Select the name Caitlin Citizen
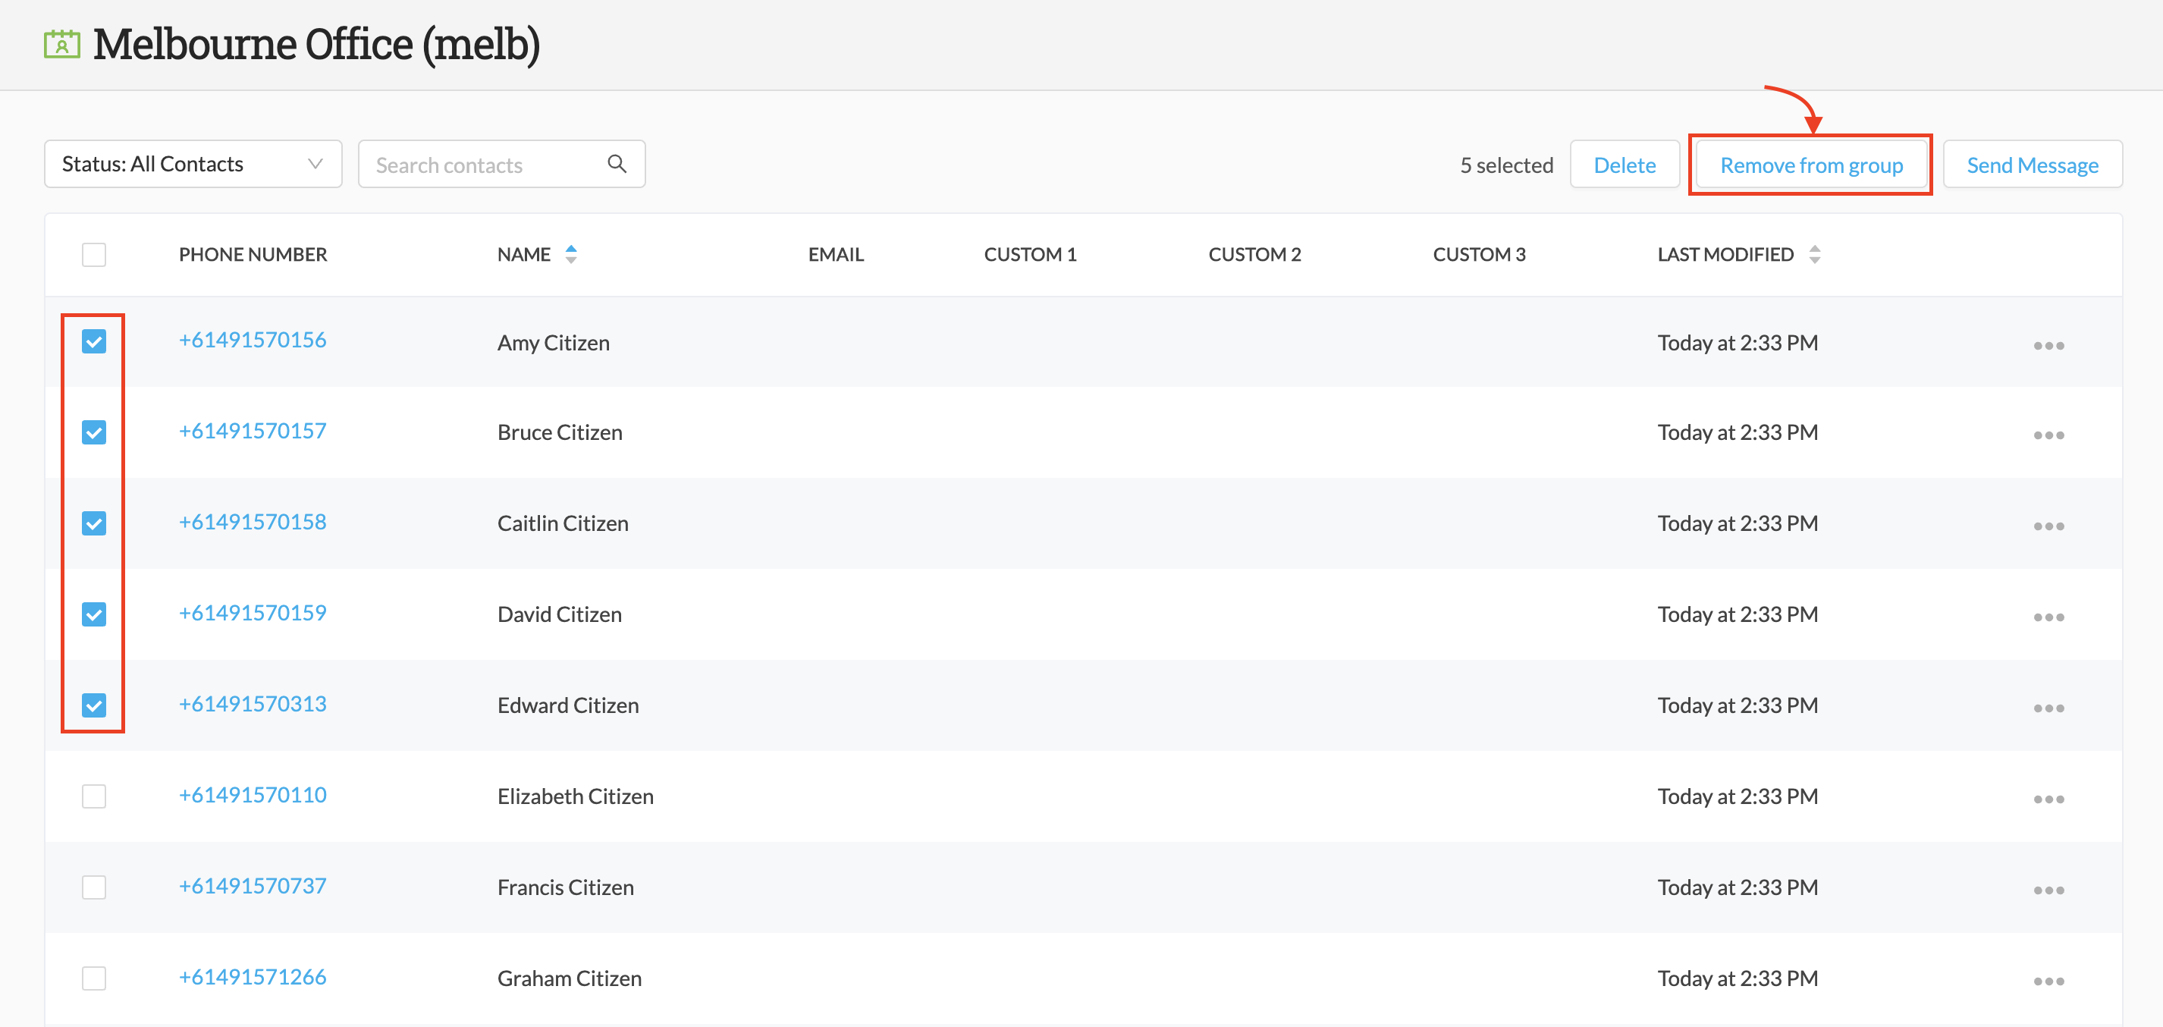Viewport: 2163px width, 1027px height. tap(563, 523)
